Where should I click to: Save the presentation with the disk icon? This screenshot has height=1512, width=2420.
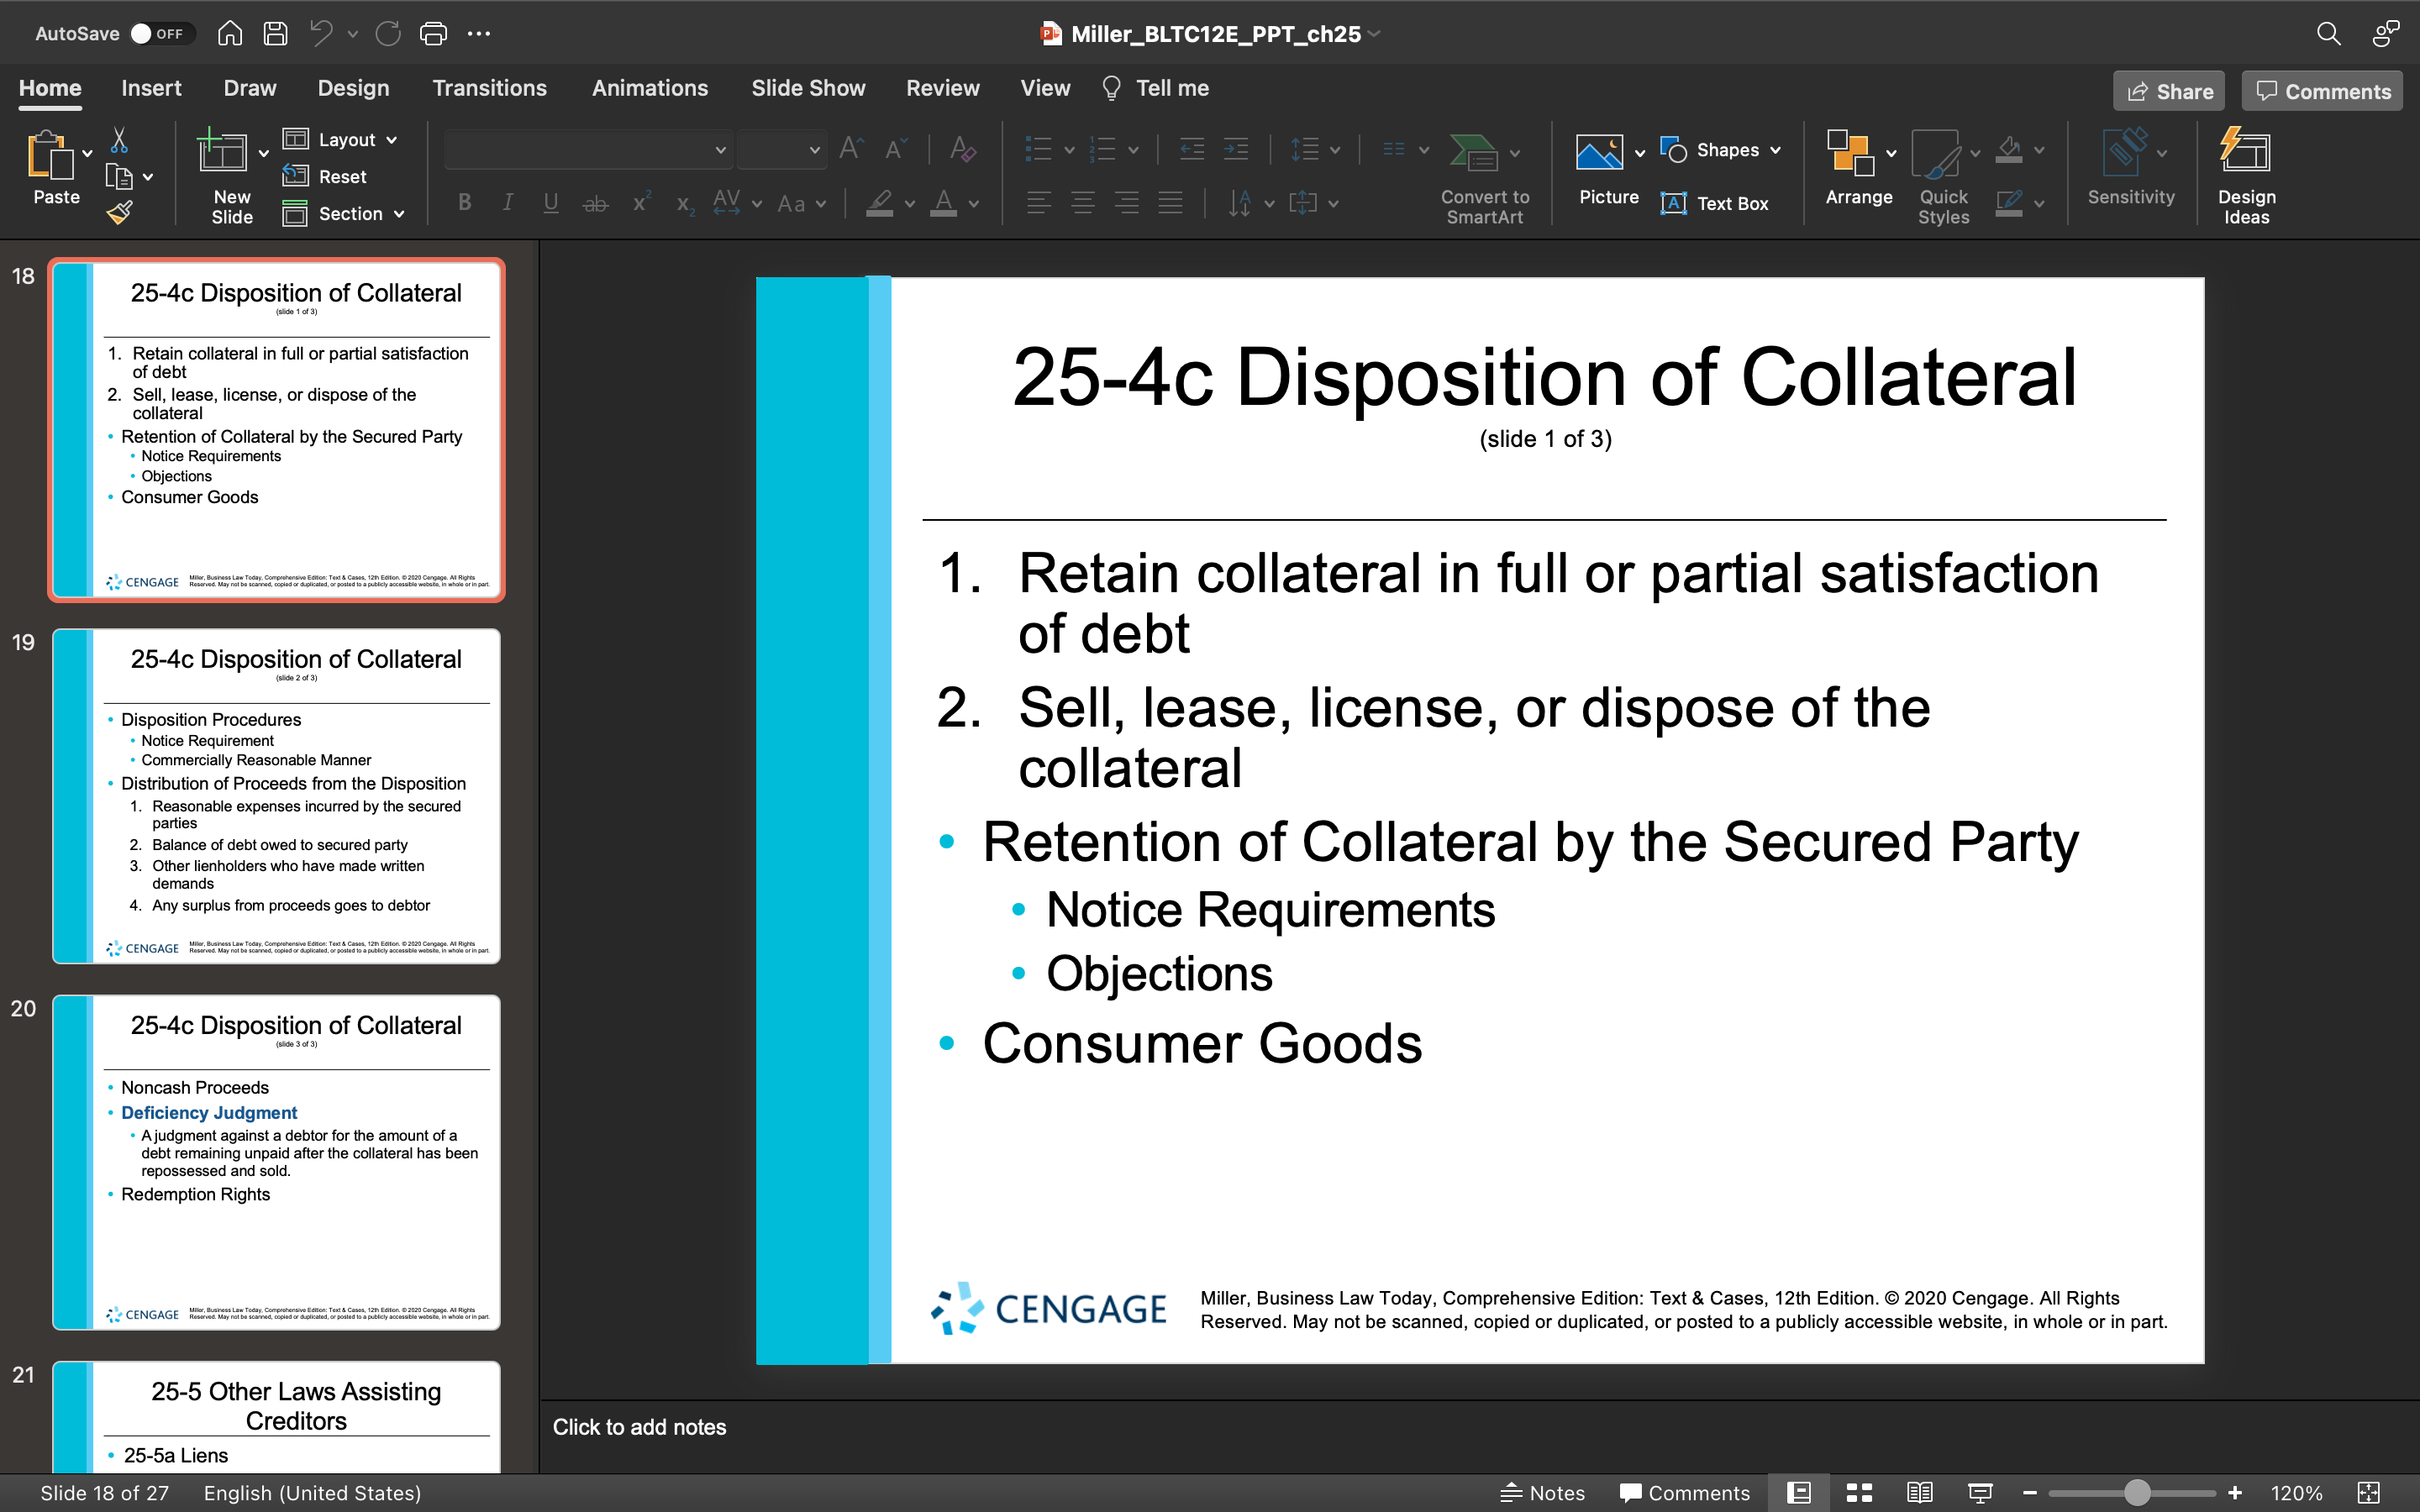tap(275, 33)
